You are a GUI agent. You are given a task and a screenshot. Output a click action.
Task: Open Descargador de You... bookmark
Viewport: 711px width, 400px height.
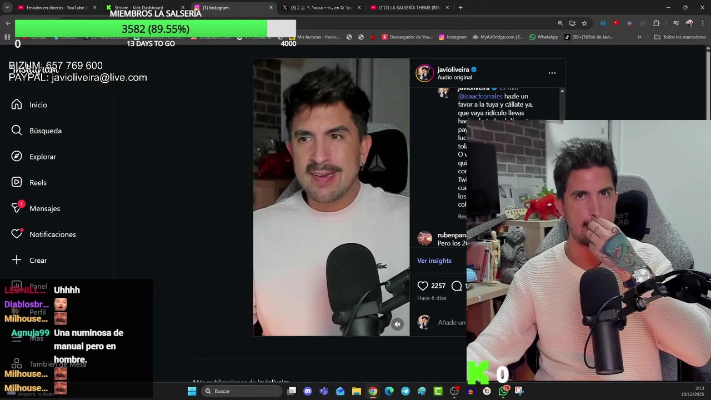pos(407,37)
